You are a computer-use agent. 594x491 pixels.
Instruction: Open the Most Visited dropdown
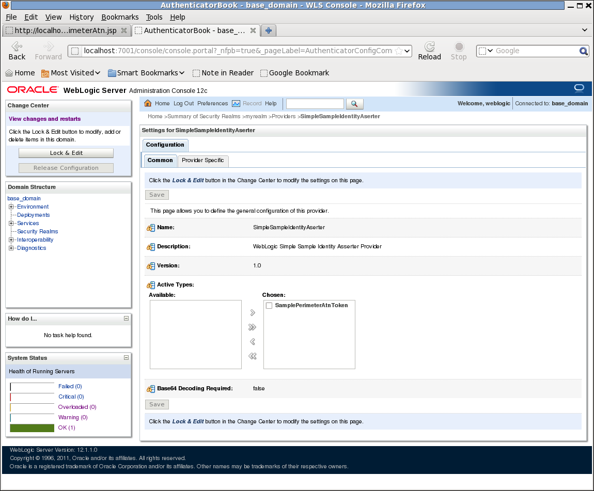point(71,73)
